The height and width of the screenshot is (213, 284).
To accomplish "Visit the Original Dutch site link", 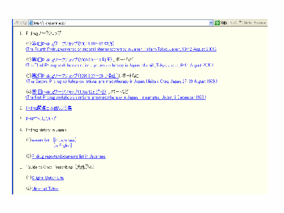I will pyautogui.click(x=47, y=177).
